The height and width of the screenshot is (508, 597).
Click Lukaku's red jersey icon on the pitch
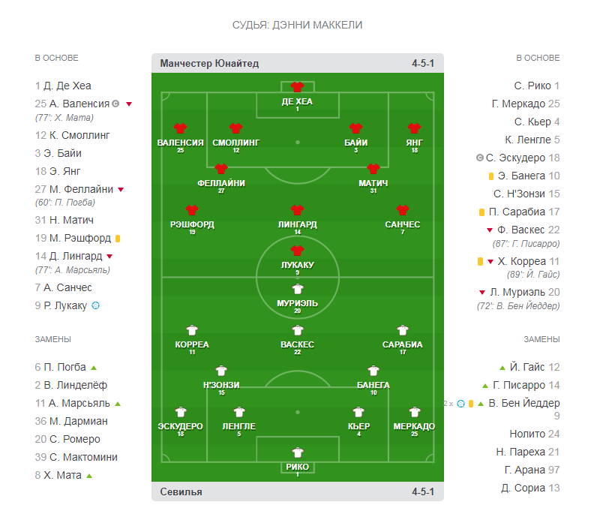(297, 251)
